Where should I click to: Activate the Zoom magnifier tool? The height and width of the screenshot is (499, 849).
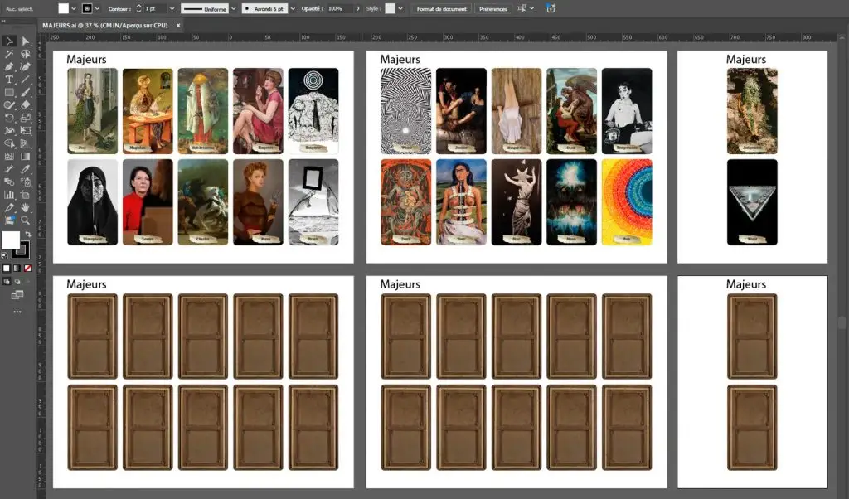[26, 220]
